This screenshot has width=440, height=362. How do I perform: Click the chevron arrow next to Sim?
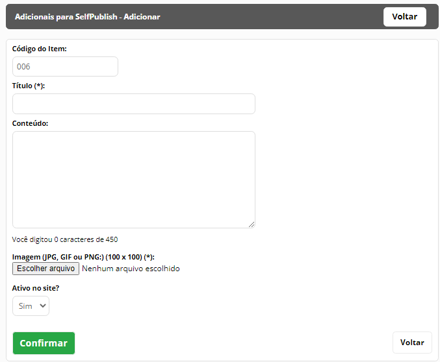pyautogui.click(x=43, y=306)
